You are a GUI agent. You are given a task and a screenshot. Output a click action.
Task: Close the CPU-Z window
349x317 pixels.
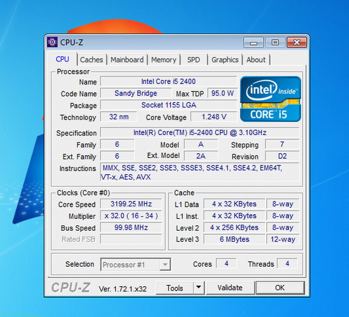297,42
